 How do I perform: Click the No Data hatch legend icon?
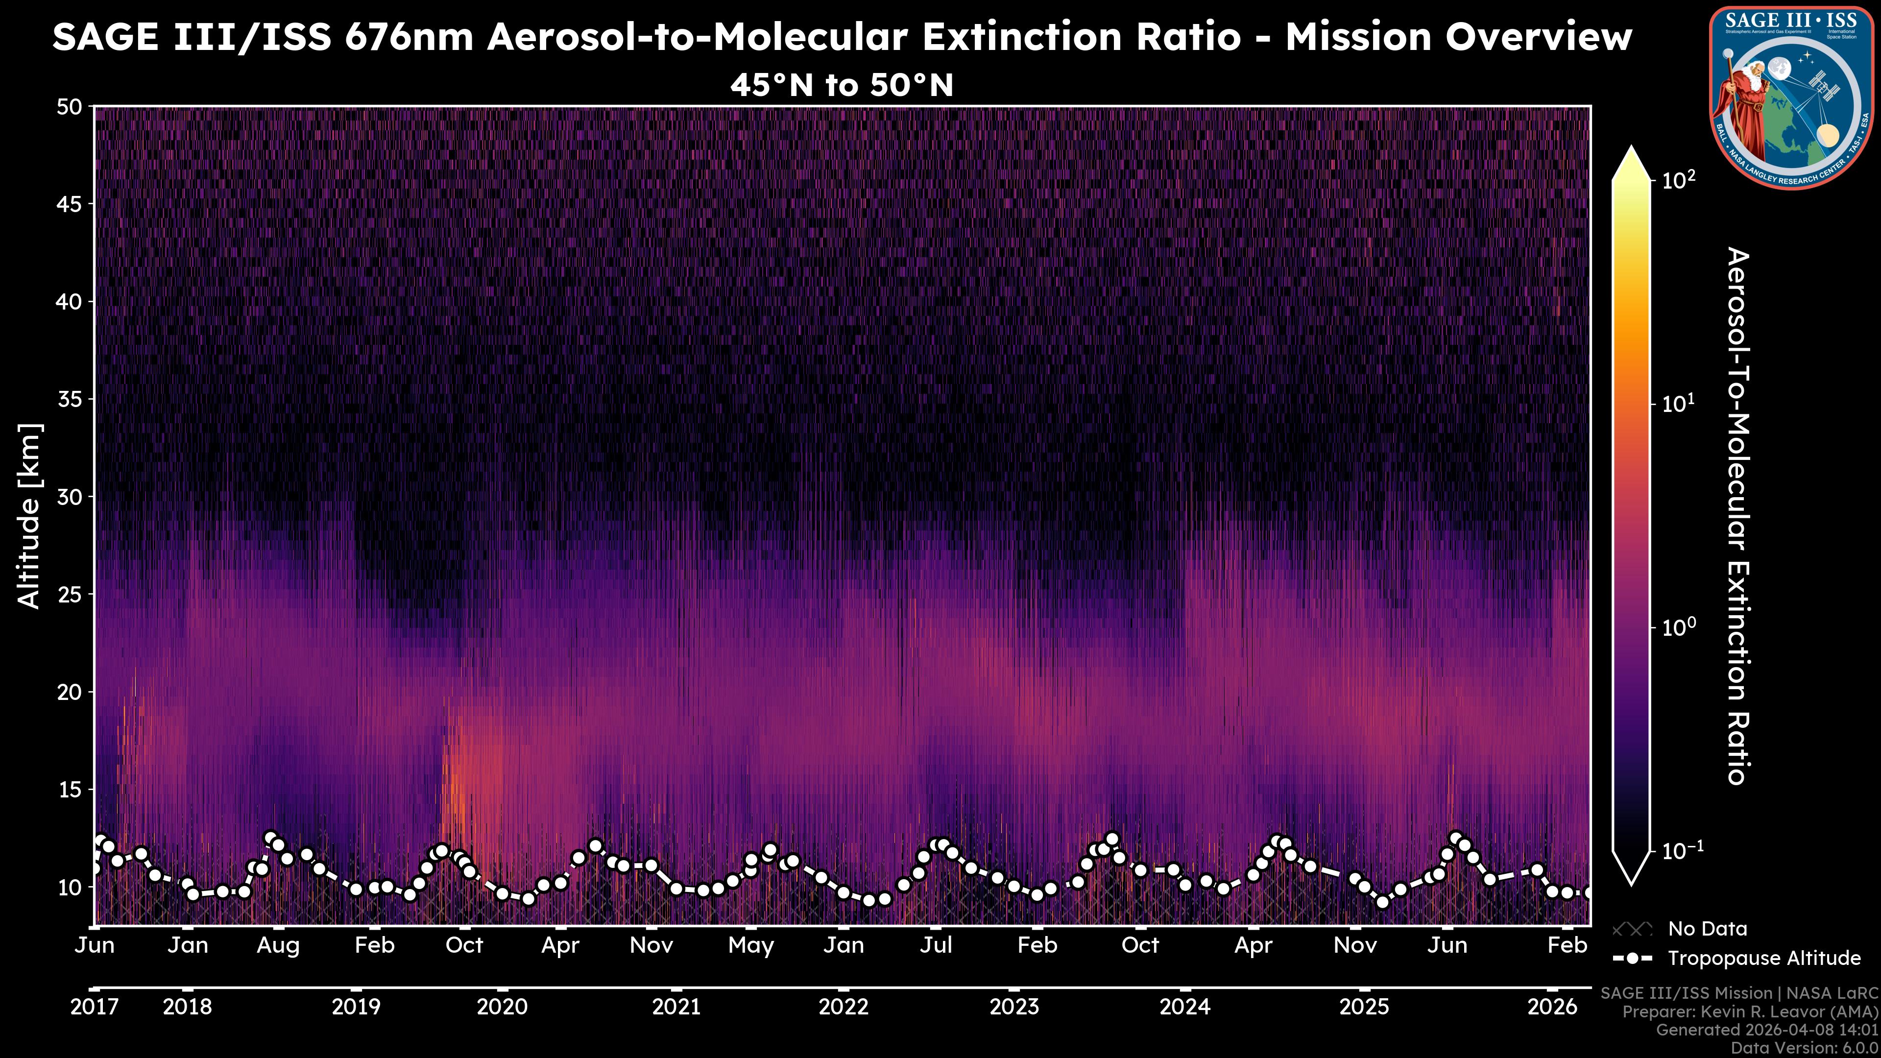click(1632, 929)
